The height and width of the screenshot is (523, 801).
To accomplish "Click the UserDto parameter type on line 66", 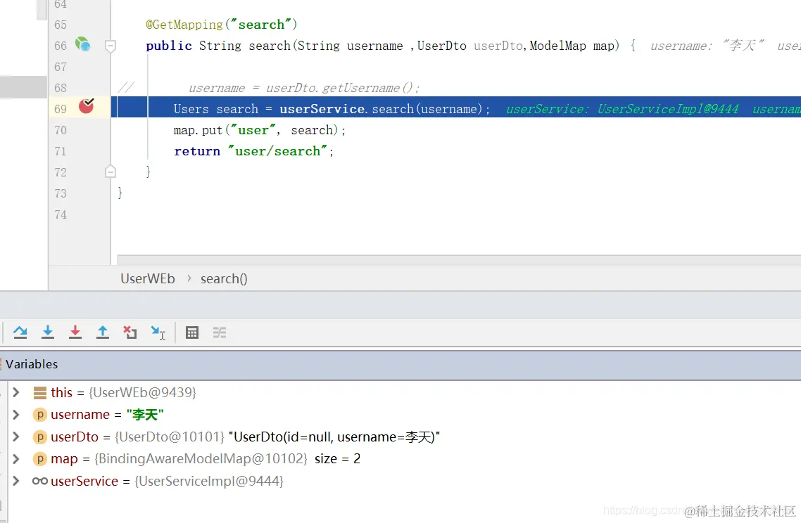I will 441,46.
